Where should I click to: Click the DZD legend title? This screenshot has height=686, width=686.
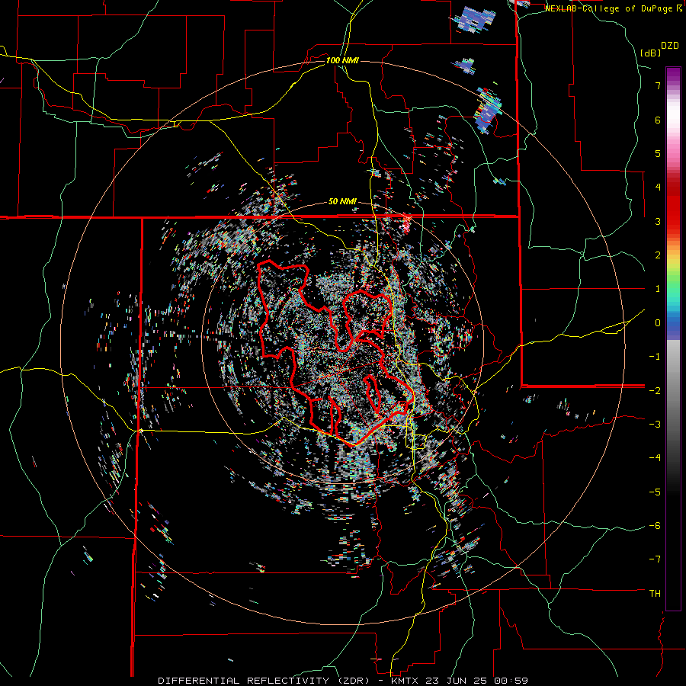coord(670,46)
